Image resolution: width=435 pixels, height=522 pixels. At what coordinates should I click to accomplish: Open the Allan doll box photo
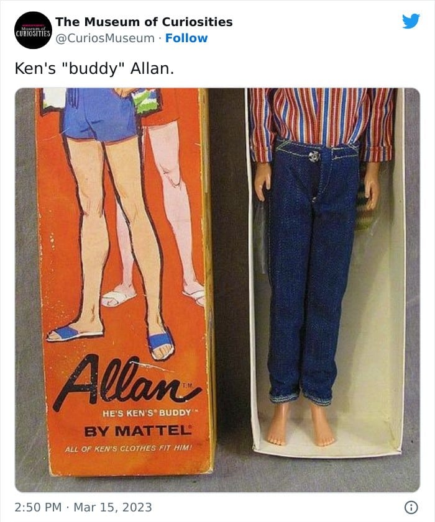click(x=217, y=290)
